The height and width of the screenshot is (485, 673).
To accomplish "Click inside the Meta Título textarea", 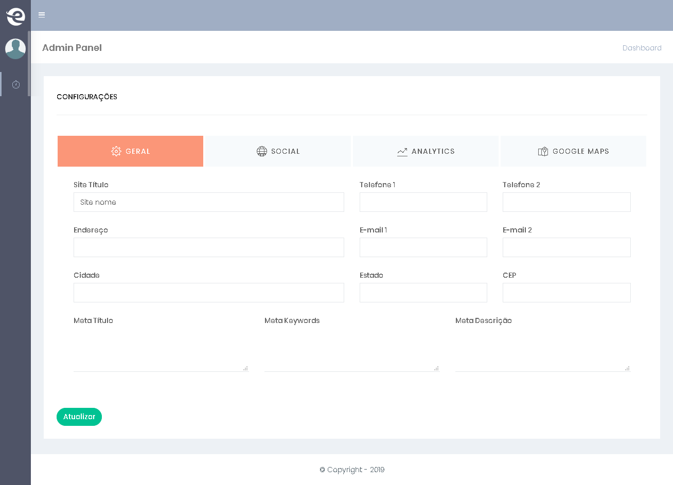I will 161,350.
